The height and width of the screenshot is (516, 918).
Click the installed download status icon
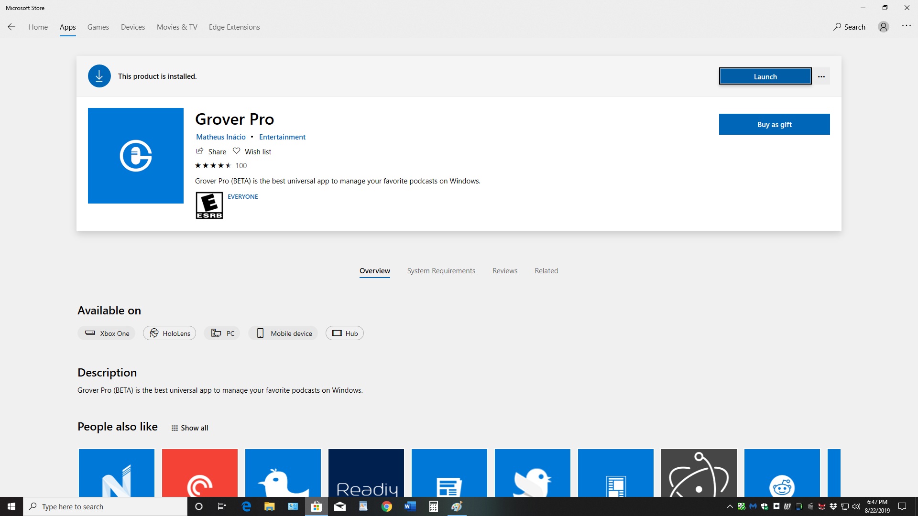coord(99,76)
